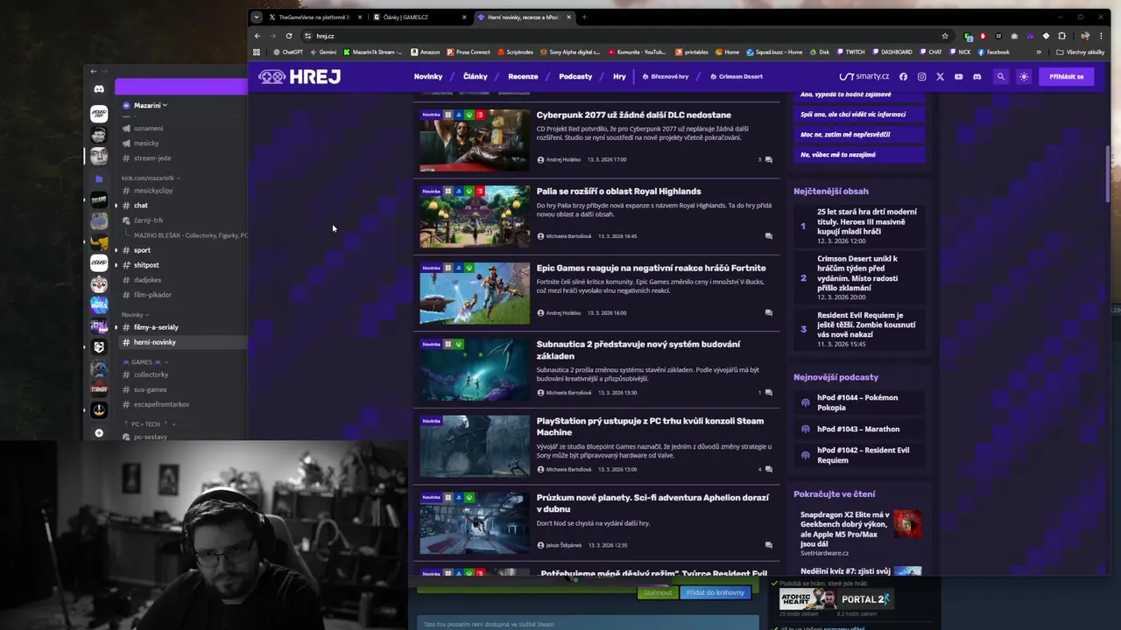This screenshot has height=630, width=1121.
Task: Open Články in HREJ navigation
Action: [476, 77]
